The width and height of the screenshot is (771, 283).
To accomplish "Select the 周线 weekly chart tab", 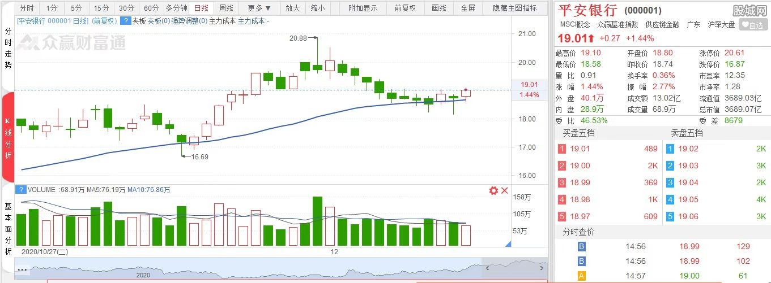I will point(226,8).
